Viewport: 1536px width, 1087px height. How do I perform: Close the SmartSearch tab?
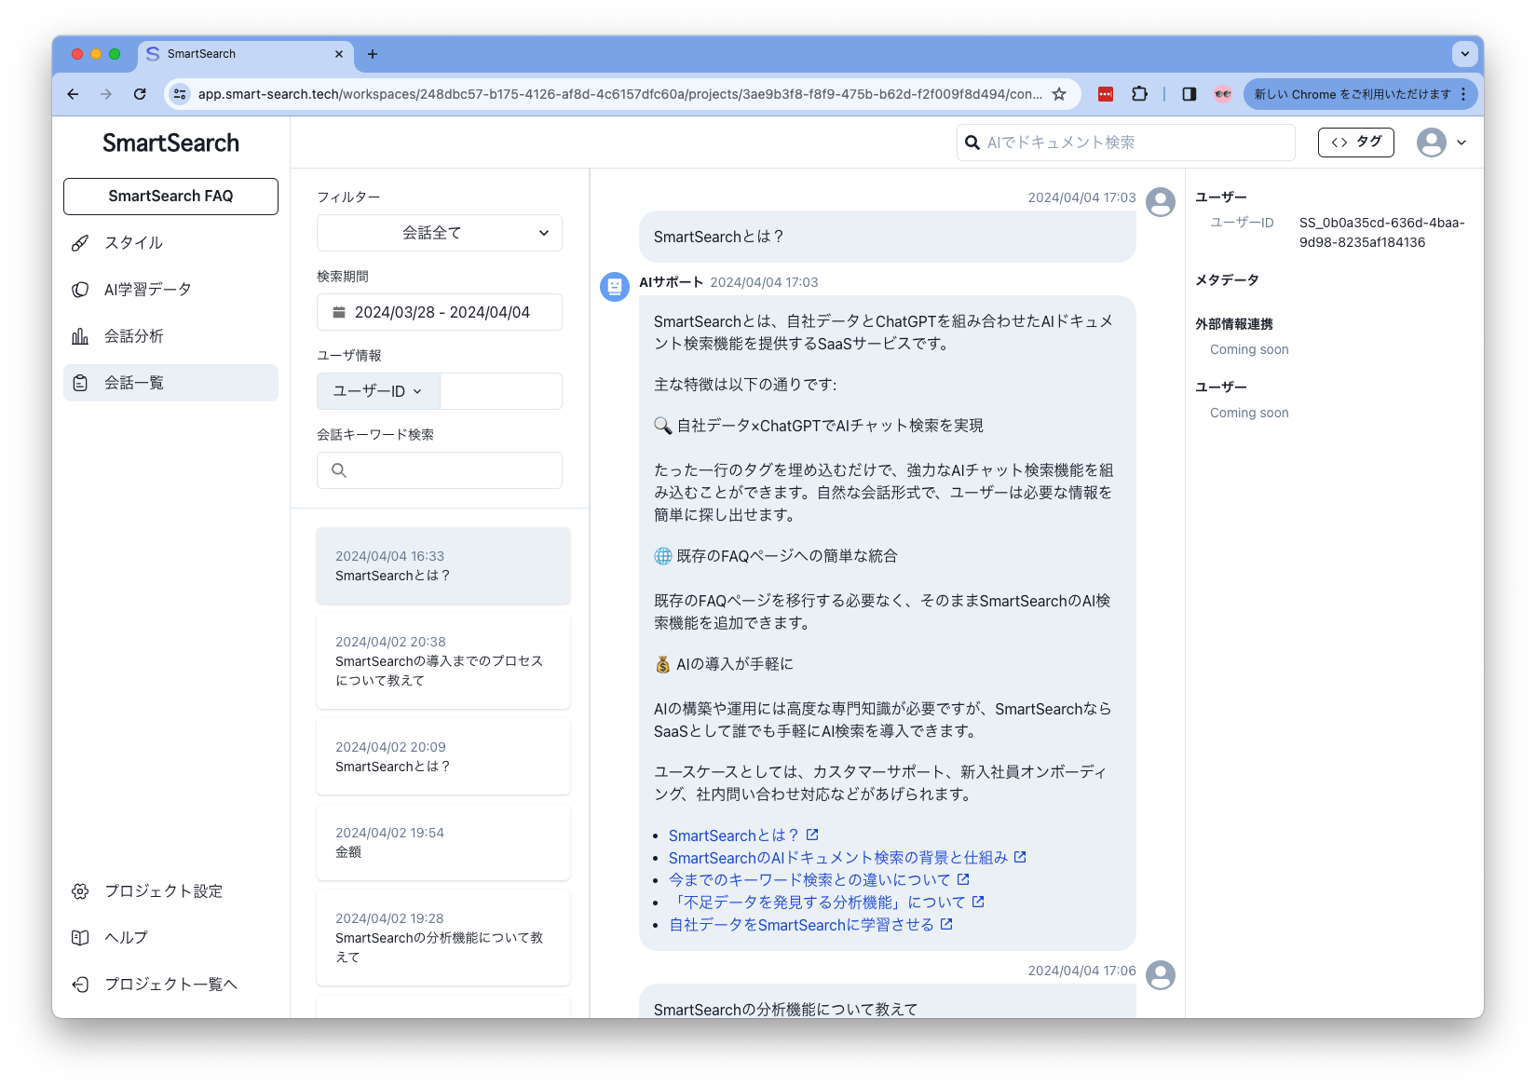(x=339, y=54)
